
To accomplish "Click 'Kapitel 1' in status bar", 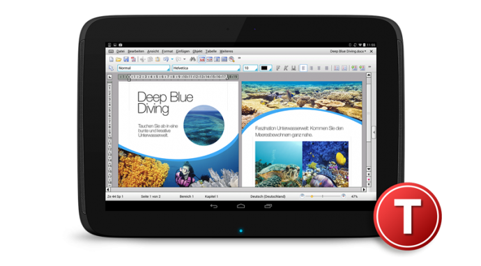I will click(x=211, y=196).
